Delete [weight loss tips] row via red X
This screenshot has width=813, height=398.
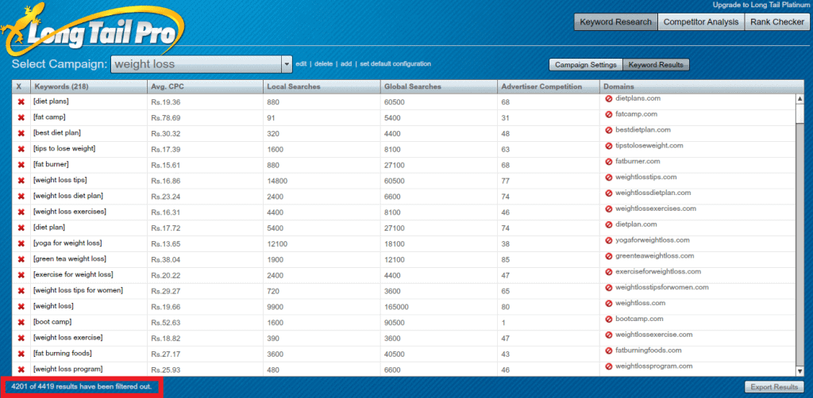pyautogui.click(x=21, y=181)
